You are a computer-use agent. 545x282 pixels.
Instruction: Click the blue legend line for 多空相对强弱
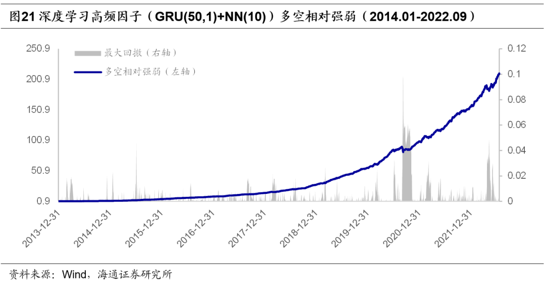coord(88,72)
